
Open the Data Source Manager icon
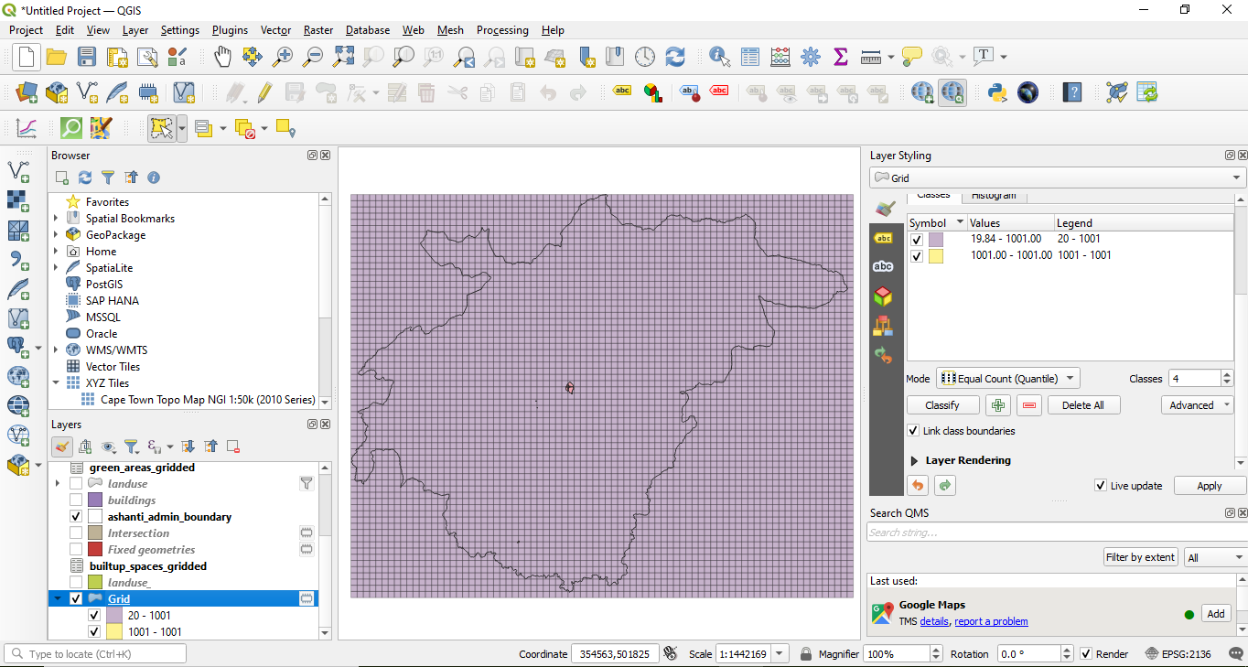coord(27,92)
